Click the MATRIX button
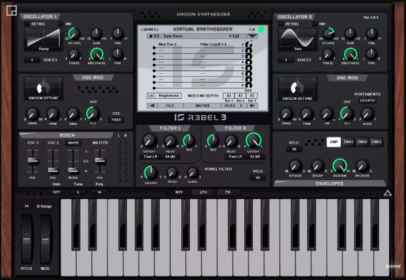The height and width of the screenshot is (280, 406). [203, 105]
